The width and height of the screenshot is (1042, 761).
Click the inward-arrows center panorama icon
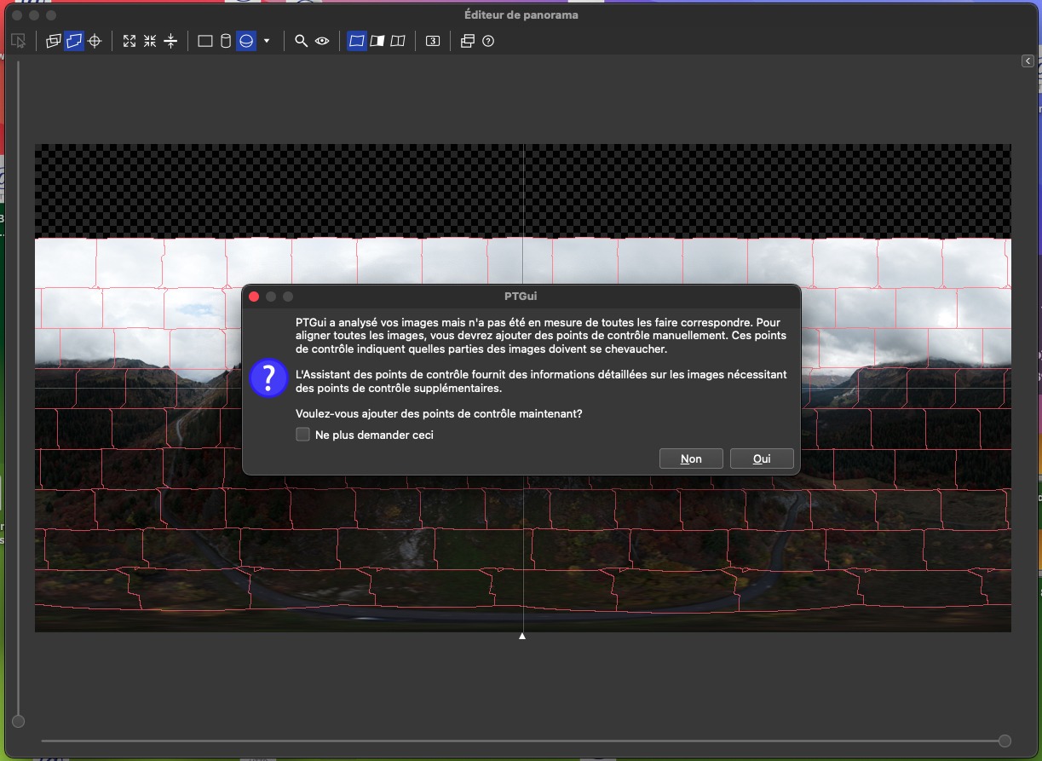150,41
